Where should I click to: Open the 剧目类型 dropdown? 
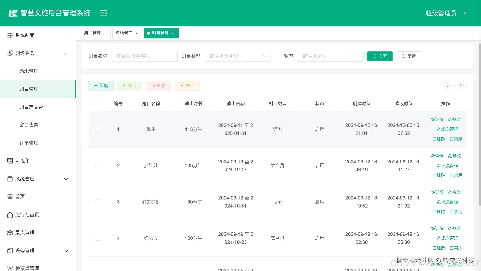pyautogui.click(x=237, y=56)
